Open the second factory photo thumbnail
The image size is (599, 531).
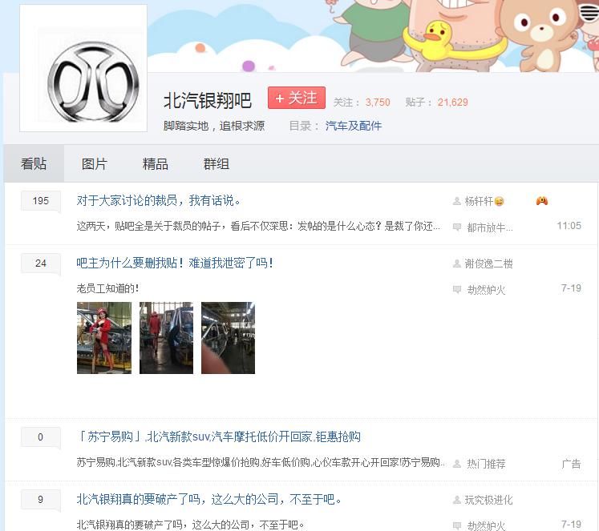click(x=166, y=338)
